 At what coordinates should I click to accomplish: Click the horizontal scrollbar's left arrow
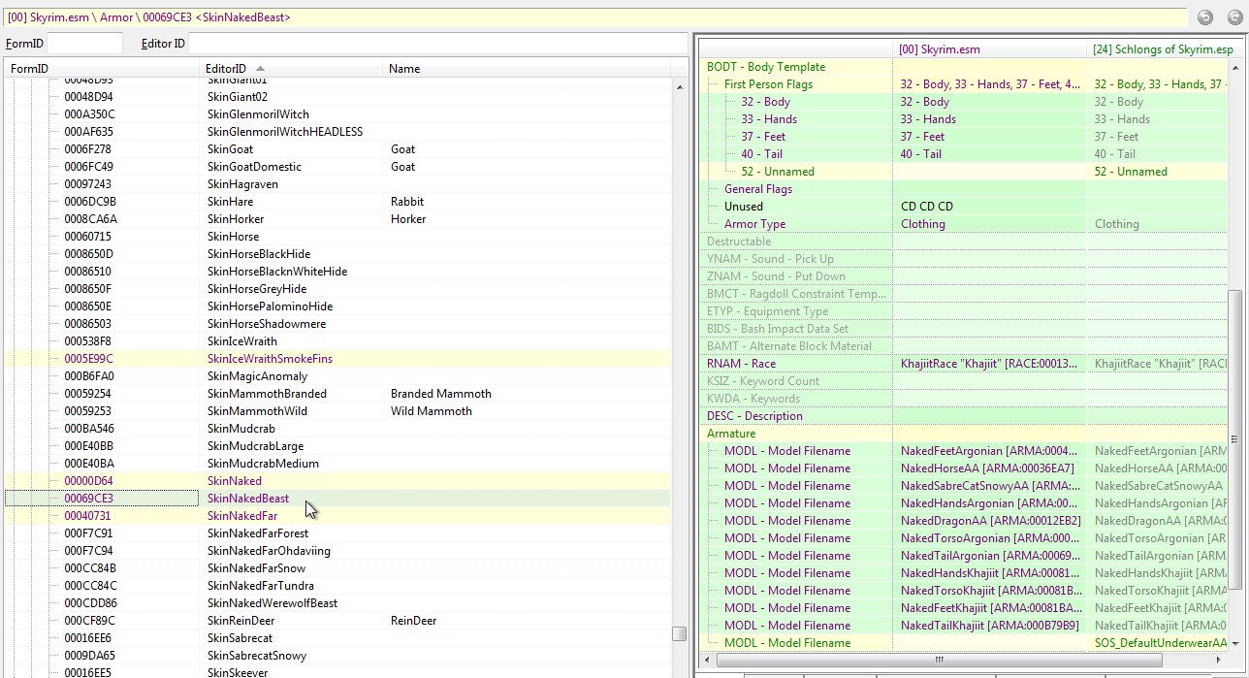705,660
